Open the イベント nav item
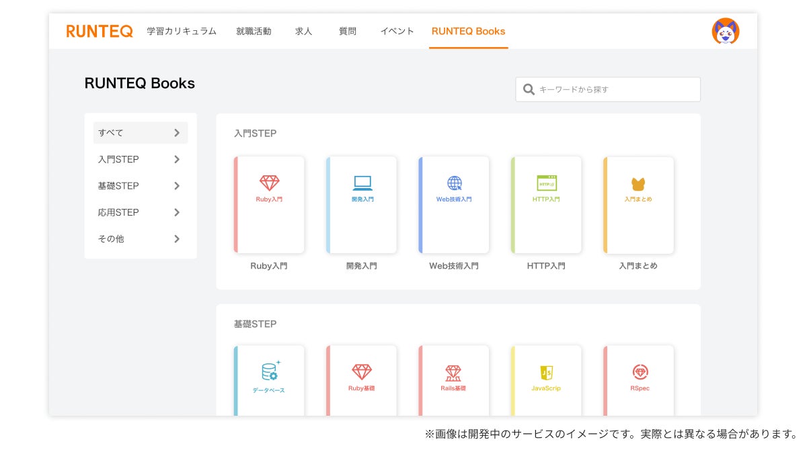The image size is (807, 450). tap(397, 31)
